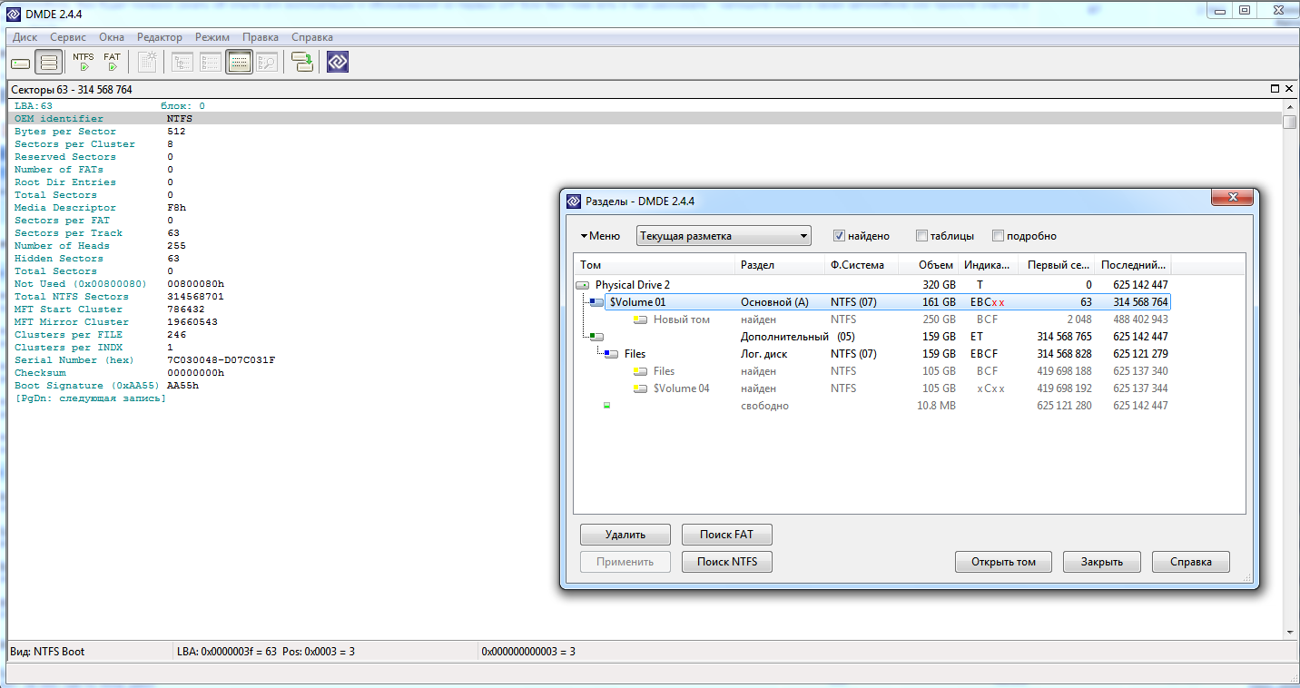Click the copy sectors icon with green arrow
The width and height of the screenshot is (1300, 688).
click(302, 63)
